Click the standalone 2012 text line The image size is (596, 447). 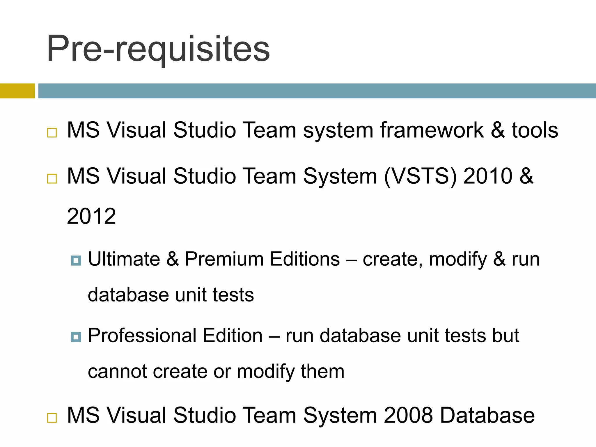pyautogui.click(x=91, y=216)
